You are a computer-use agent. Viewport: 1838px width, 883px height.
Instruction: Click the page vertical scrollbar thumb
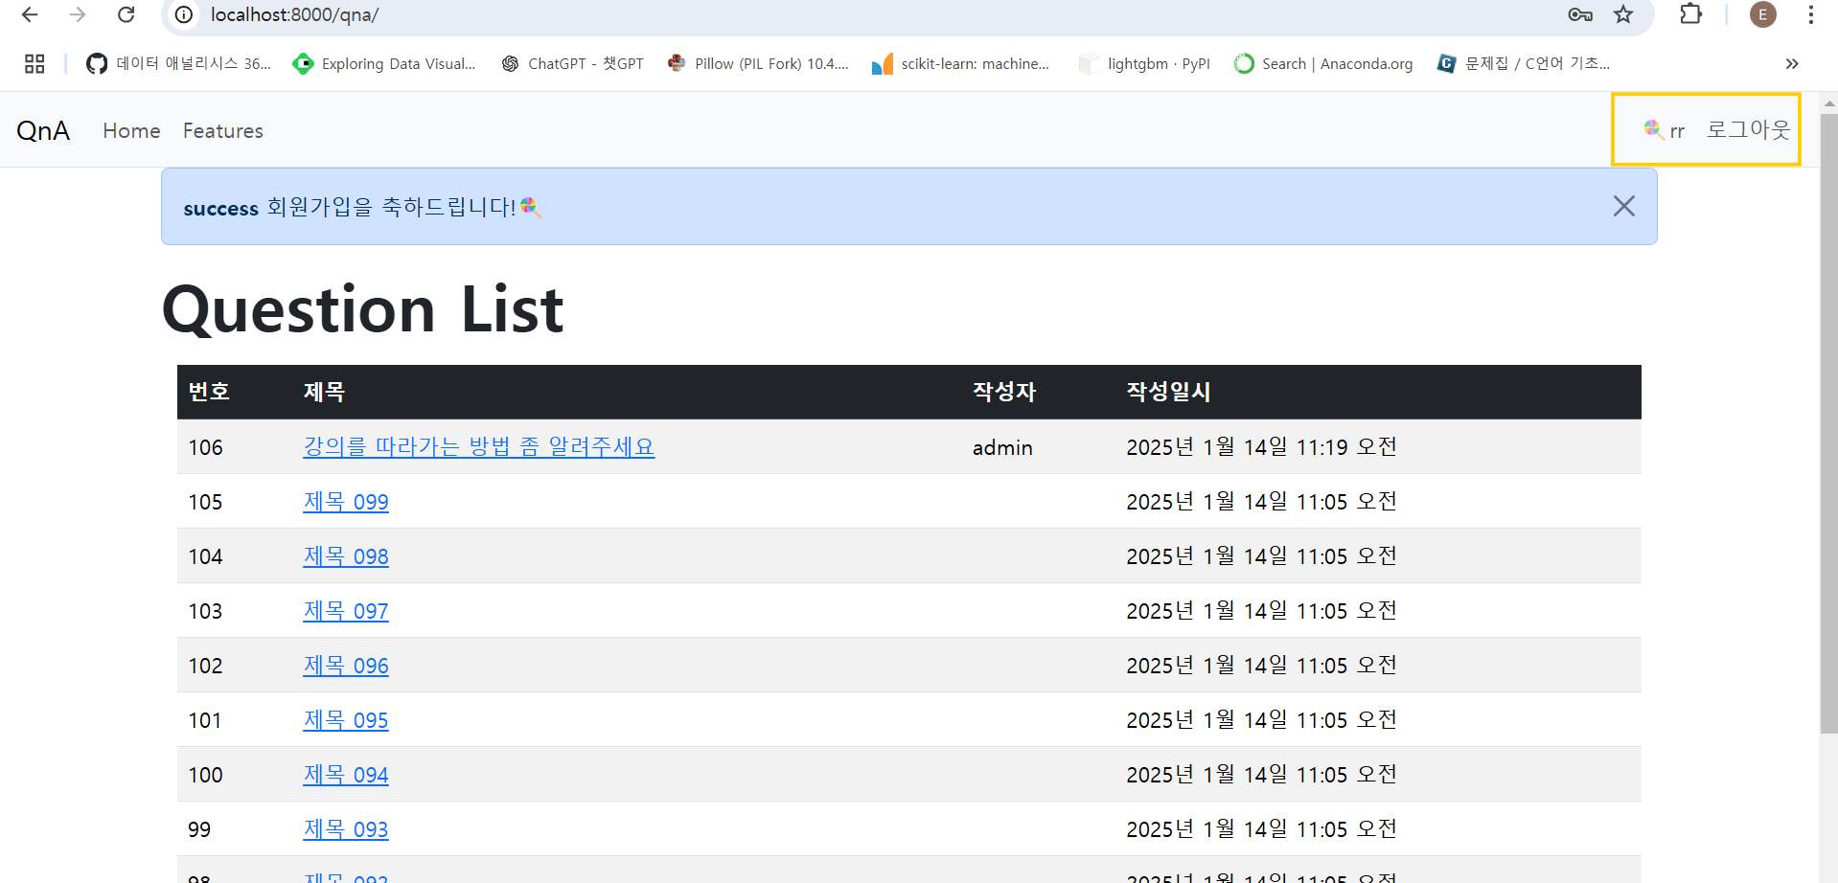pos(1828,423)
